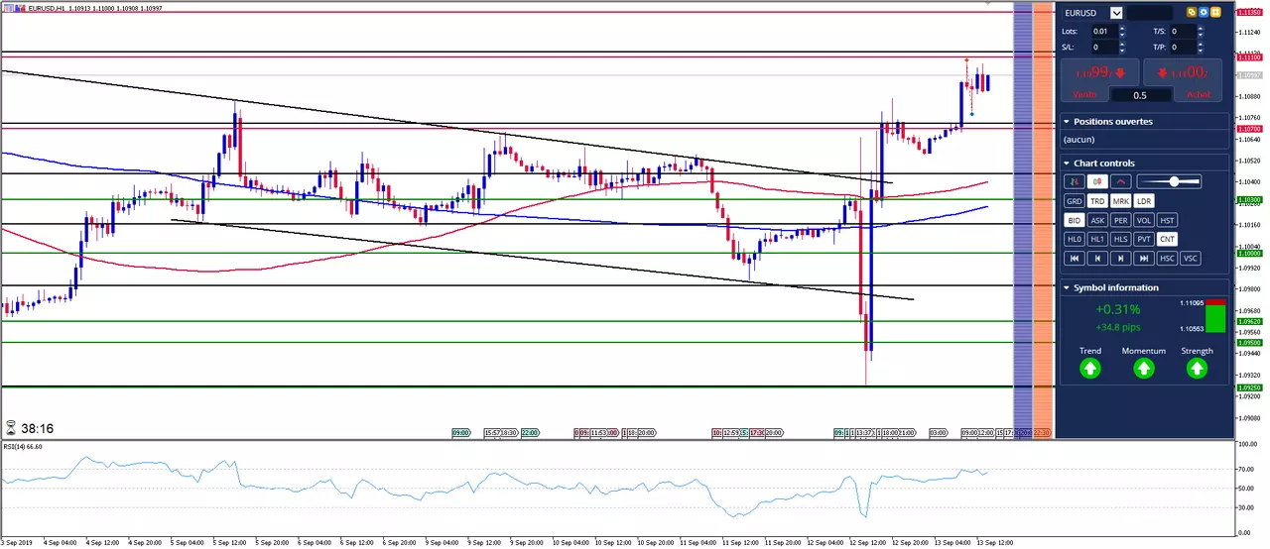Click the Vente sell price button
This screenshot has width=1270, height=549.
pos(1099,79)
